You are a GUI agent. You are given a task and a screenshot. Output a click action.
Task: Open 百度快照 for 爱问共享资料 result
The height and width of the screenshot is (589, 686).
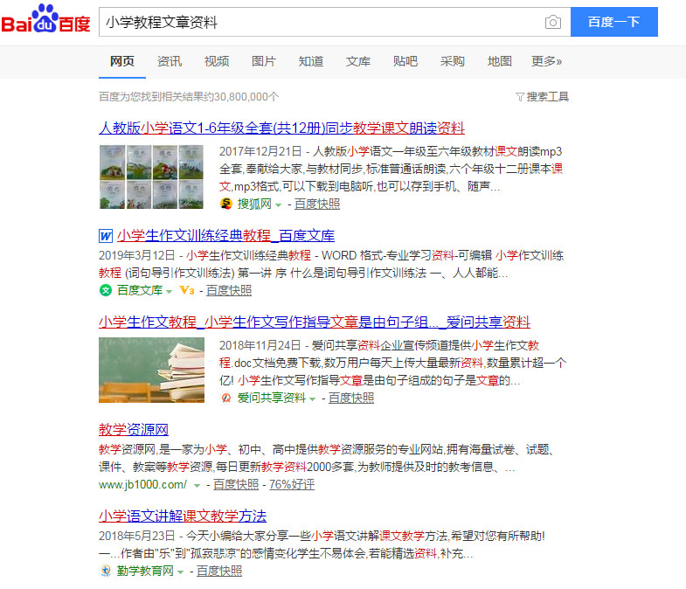coord(351,398)
